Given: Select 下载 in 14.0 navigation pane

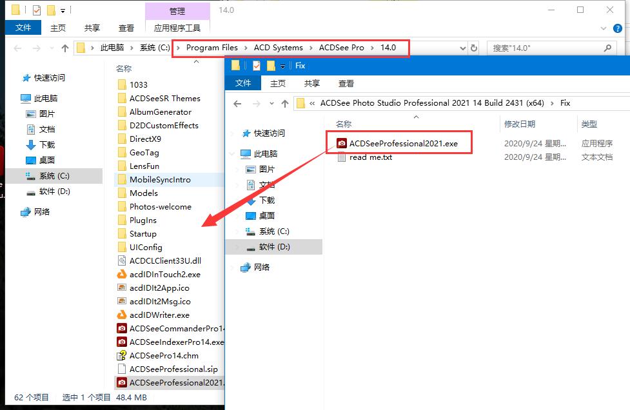Looking at the screenshot, I should point(41,144).
